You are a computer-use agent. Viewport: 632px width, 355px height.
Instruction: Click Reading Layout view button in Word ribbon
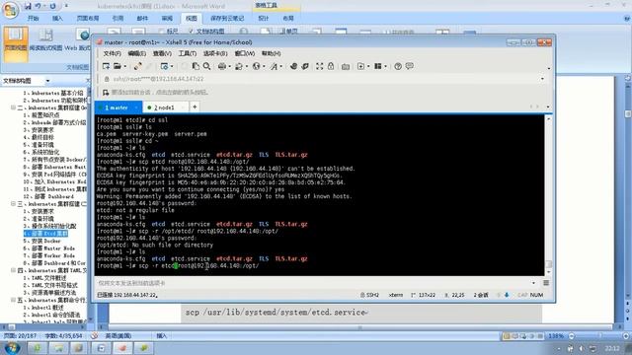[x=46, y=40]
